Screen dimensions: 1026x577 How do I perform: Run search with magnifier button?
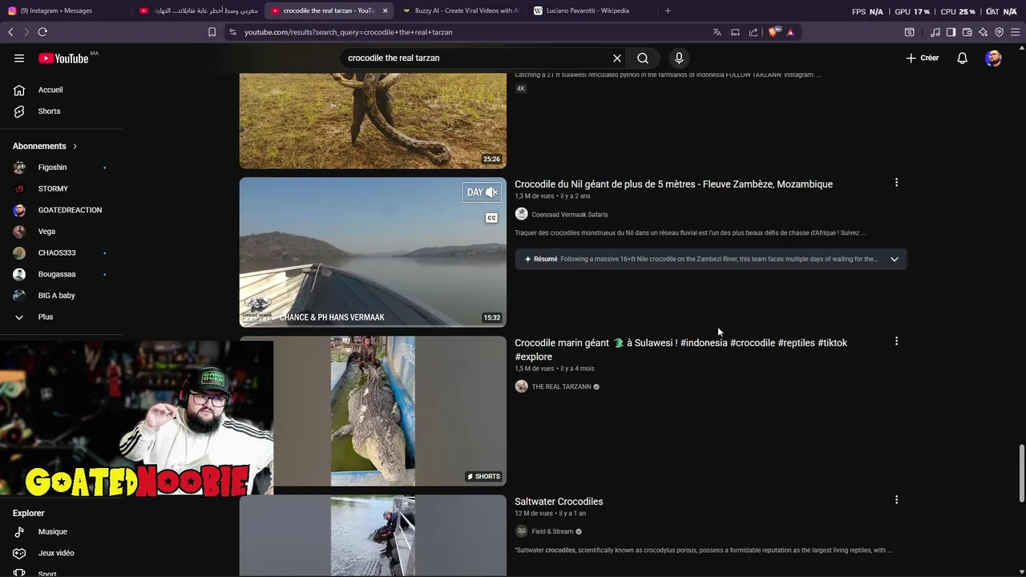pos(643,58)
